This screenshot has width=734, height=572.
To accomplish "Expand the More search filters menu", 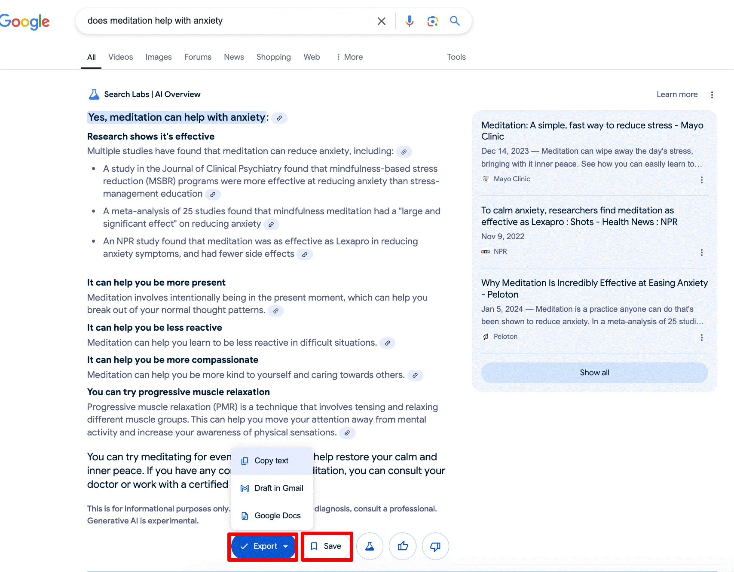I will click(x=349, y=57).
